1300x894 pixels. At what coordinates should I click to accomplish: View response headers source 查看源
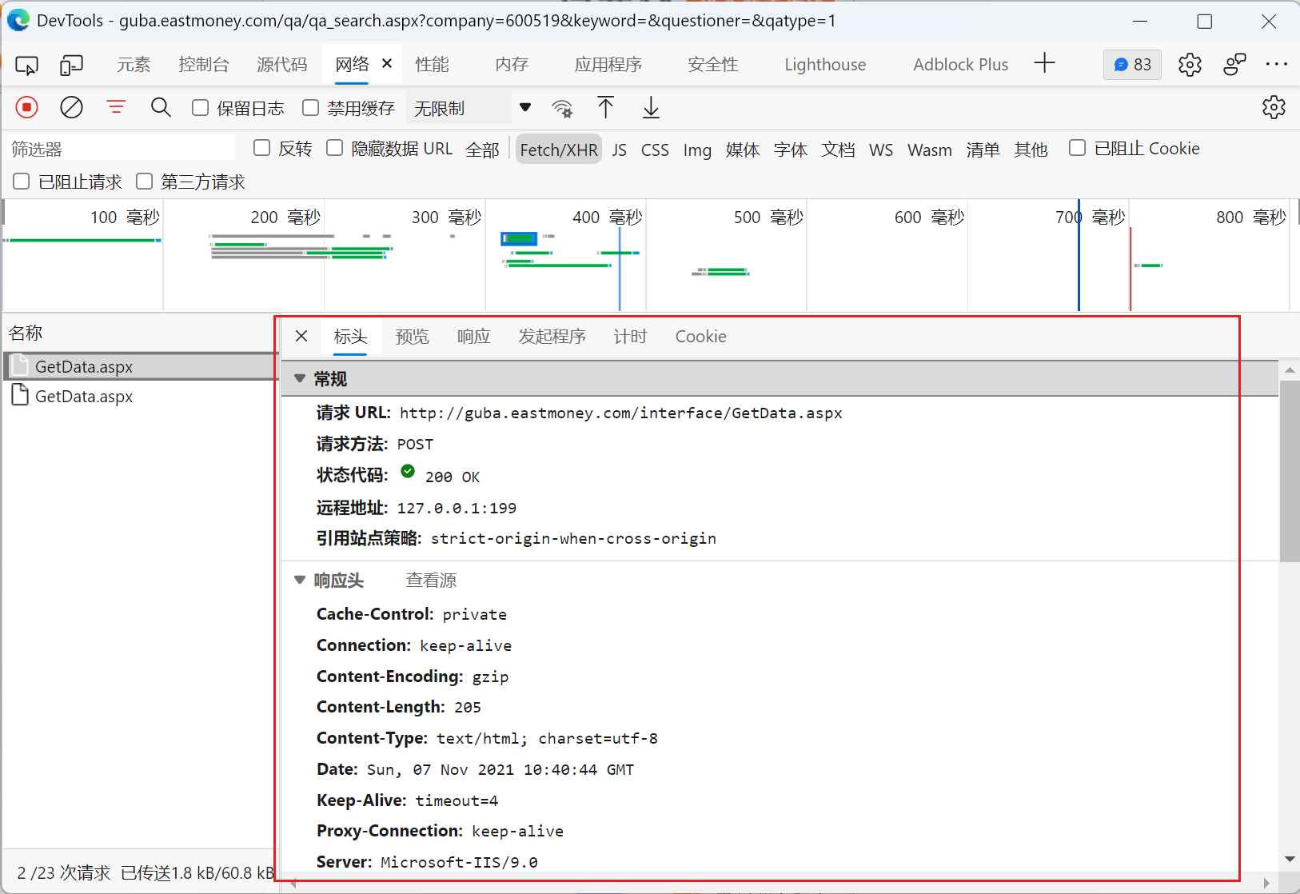click(432, 581)
